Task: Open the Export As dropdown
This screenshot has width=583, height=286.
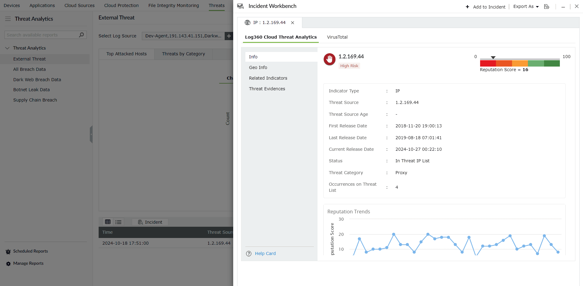Action: (x=526, y=7)
